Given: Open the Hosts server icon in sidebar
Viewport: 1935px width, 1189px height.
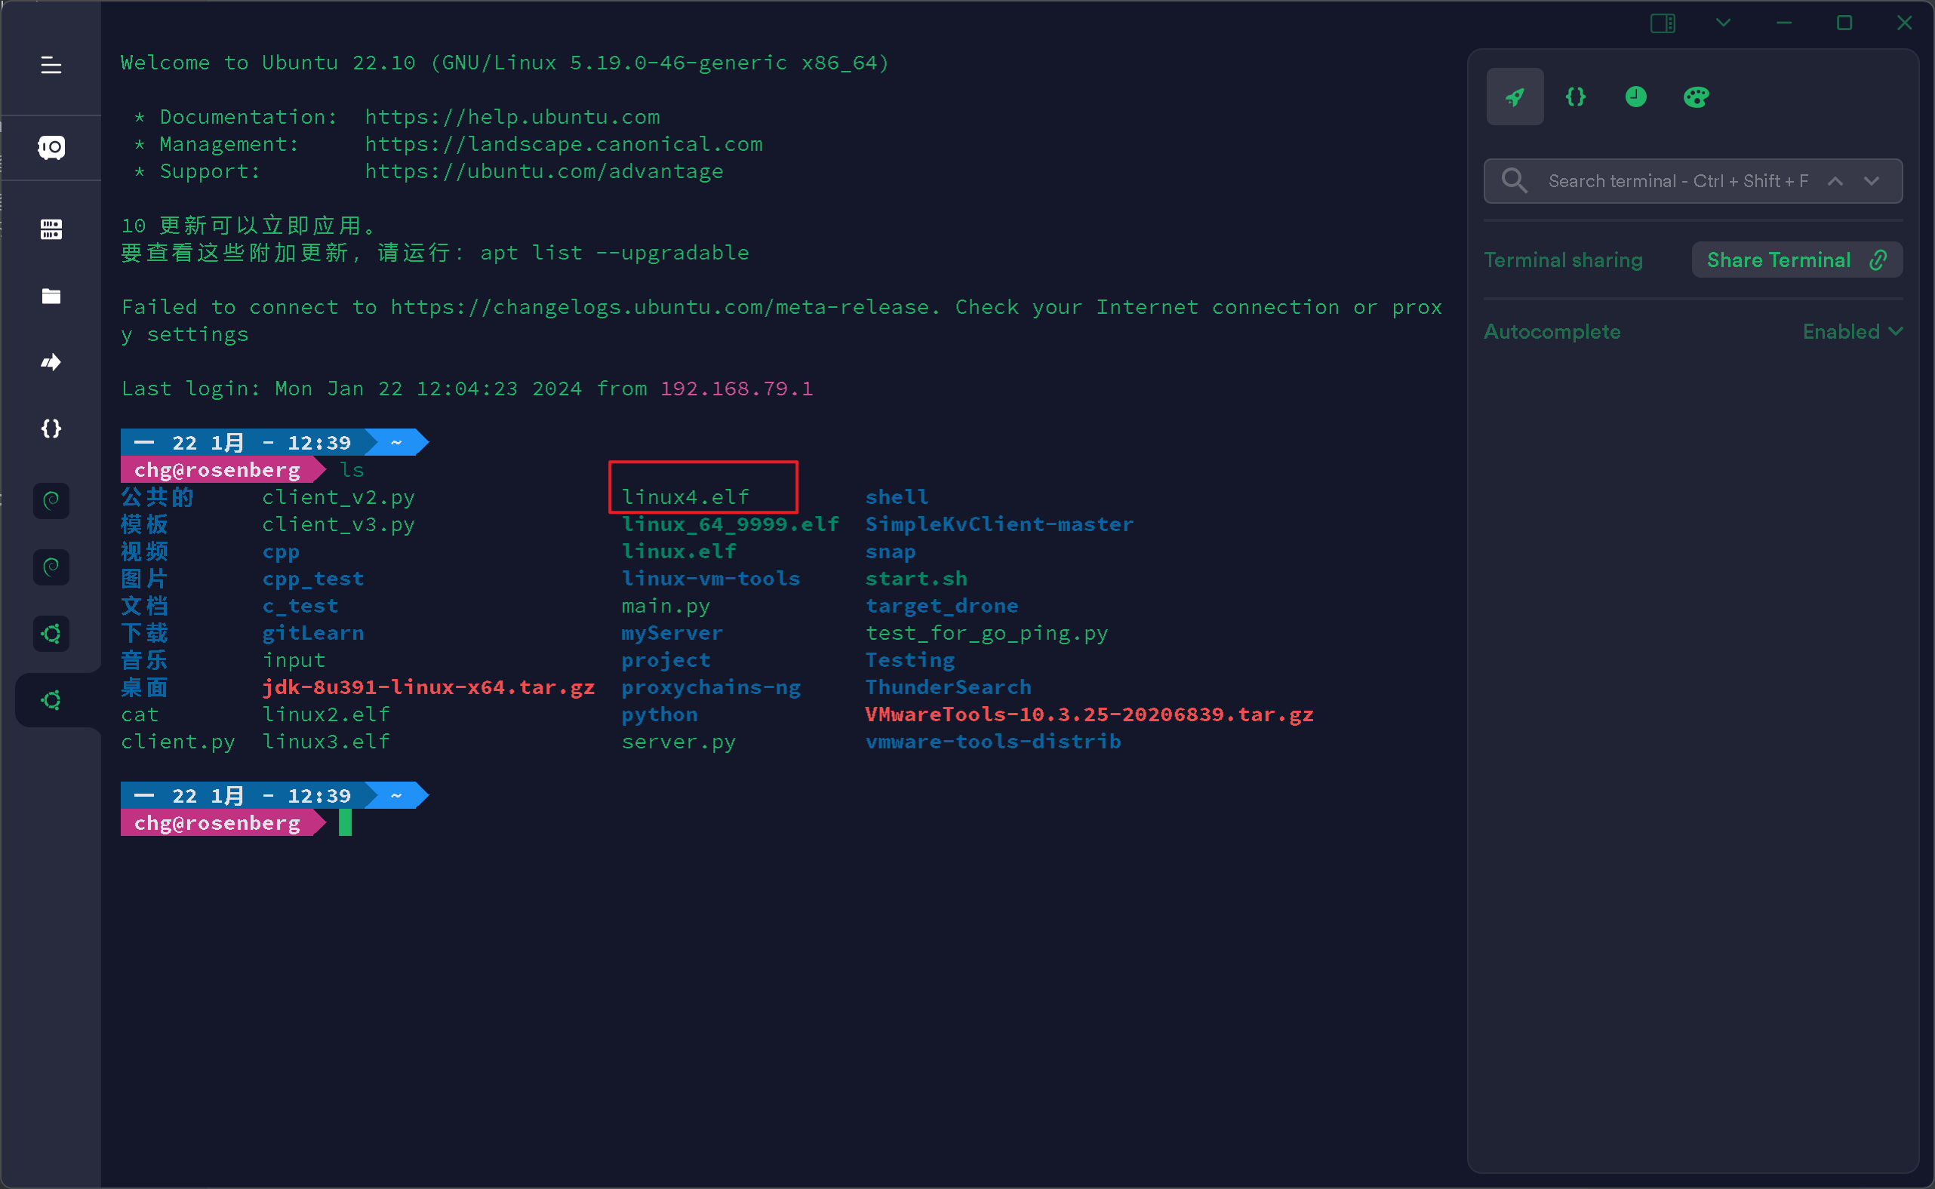Looking at the screenshot, I should (51, 229).
